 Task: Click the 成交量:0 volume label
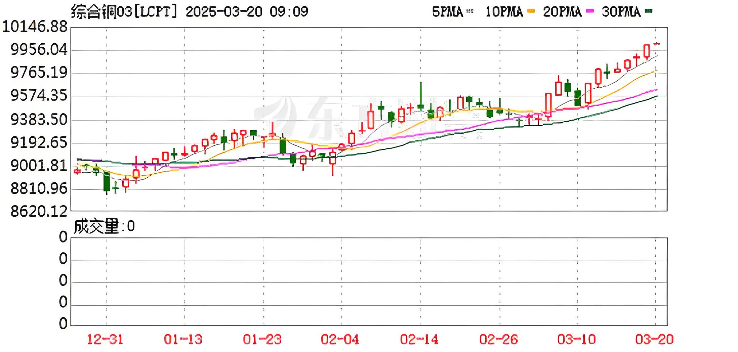point(104,226)
